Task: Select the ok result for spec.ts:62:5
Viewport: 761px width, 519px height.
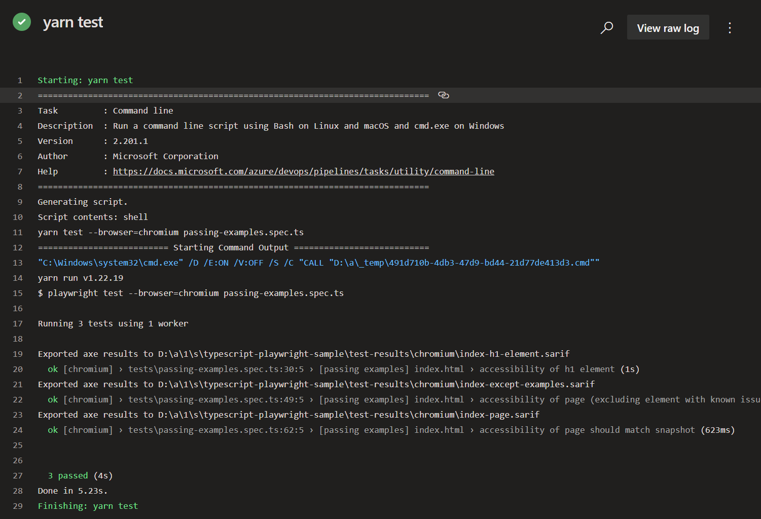Action: click(391, 430)
